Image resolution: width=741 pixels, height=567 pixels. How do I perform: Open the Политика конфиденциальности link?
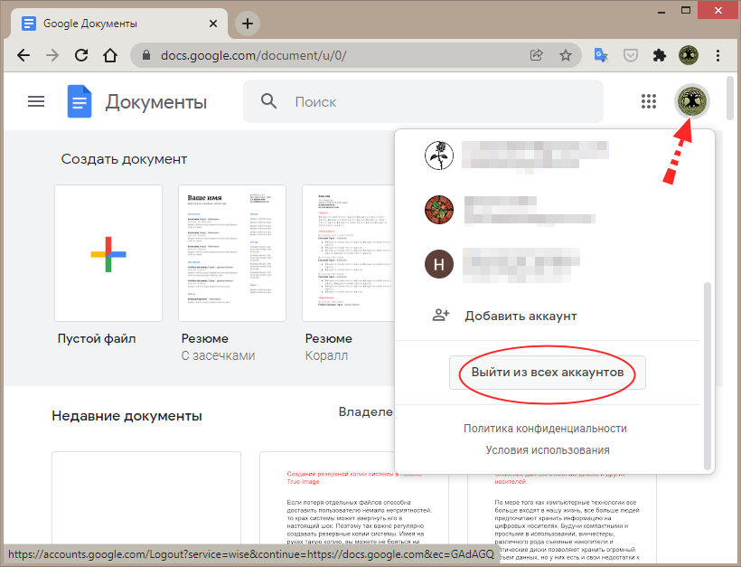(x=545, y=429)
